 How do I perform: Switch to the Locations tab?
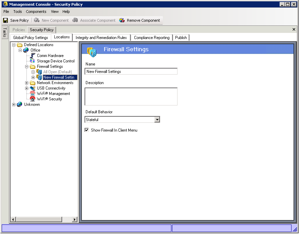[62, 37]
